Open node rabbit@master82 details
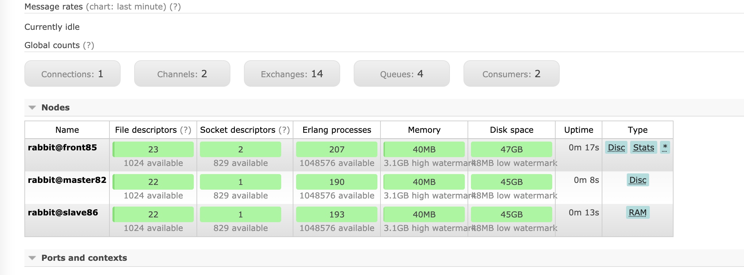This screenshot has height=275, width=744. tap(67, 180)
